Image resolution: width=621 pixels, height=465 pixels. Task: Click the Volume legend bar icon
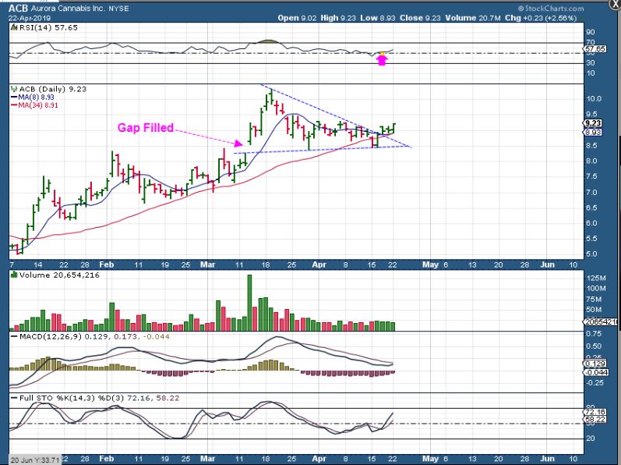click(x=14, y=275)
